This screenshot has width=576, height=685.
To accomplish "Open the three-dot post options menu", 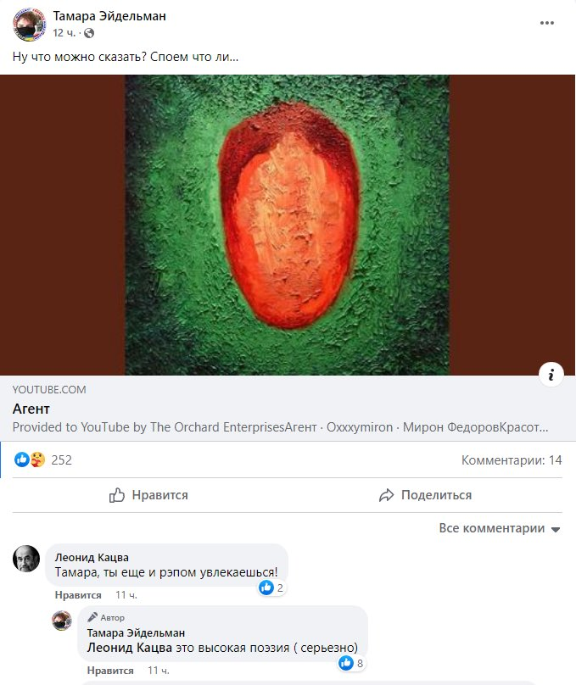I will [547, 23].
